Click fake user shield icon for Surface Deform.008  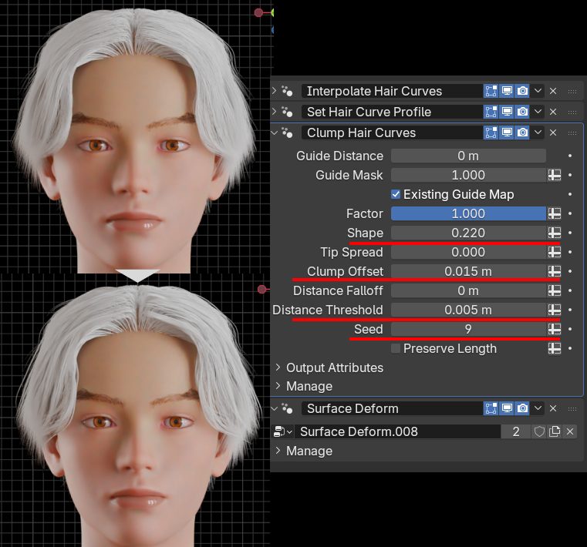point(539,431)
